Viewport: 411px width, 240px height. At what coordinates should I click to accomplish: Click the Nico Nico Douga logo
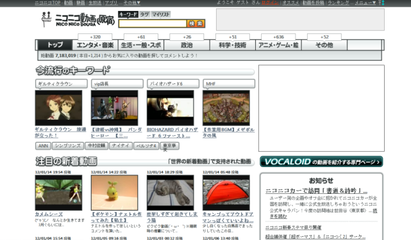click(78, 19)
